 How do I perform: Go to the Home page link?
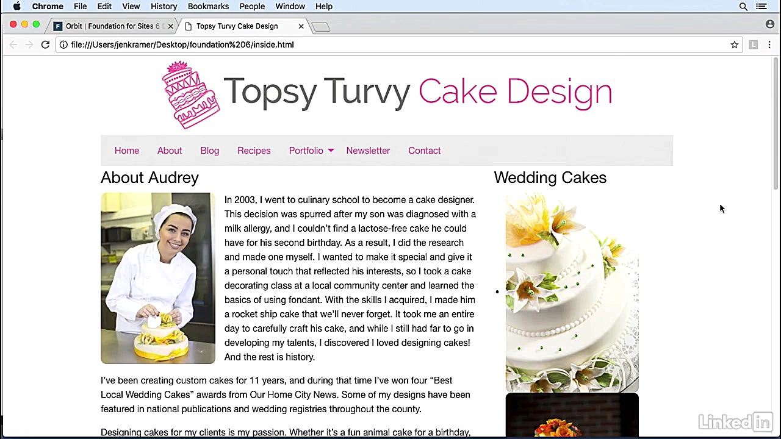point(127,151)
